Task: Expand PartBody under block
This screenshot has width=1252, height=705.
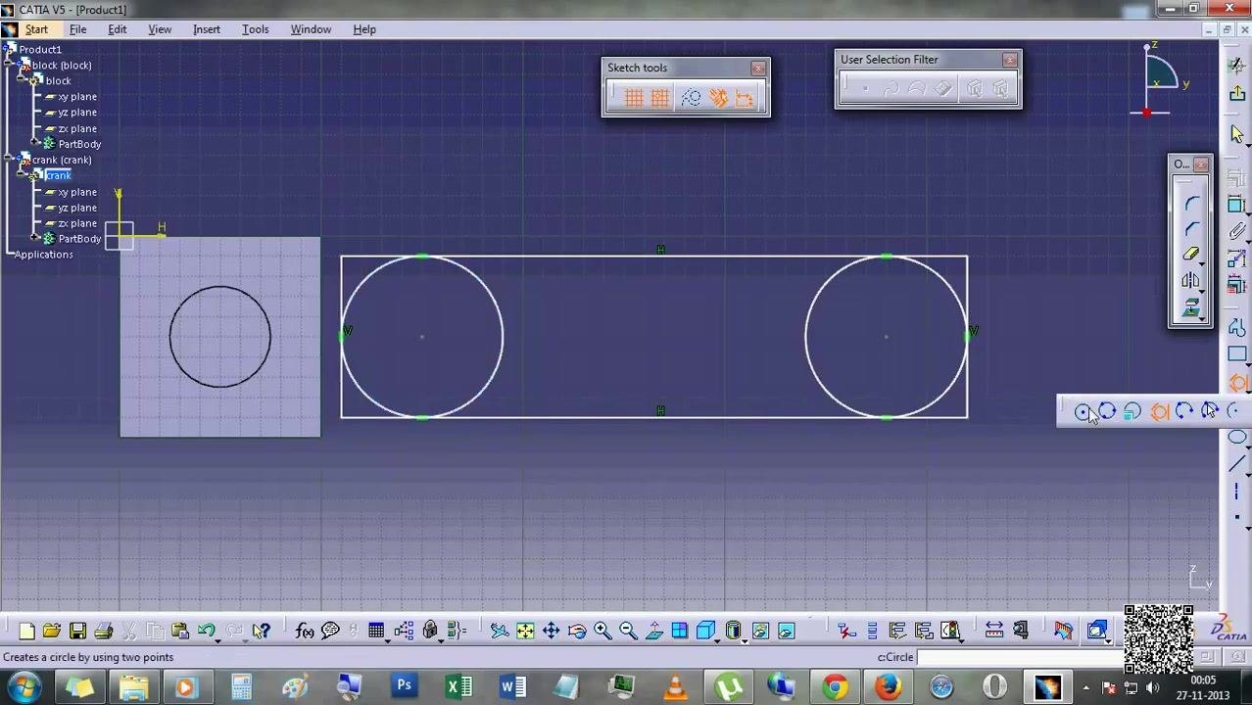Action: (35, 144)
